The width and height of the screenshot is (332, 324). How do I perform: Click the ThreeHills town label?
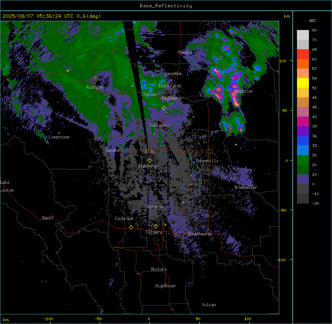pos(207,161)
